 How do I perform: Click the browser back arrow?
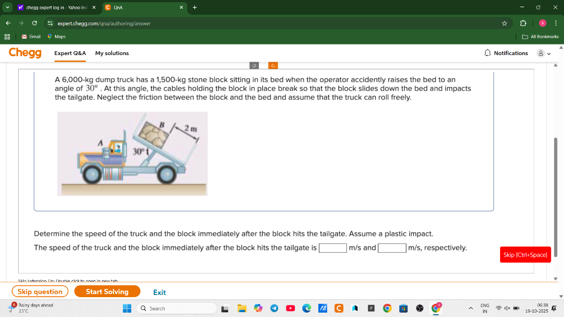pos(8,23)
